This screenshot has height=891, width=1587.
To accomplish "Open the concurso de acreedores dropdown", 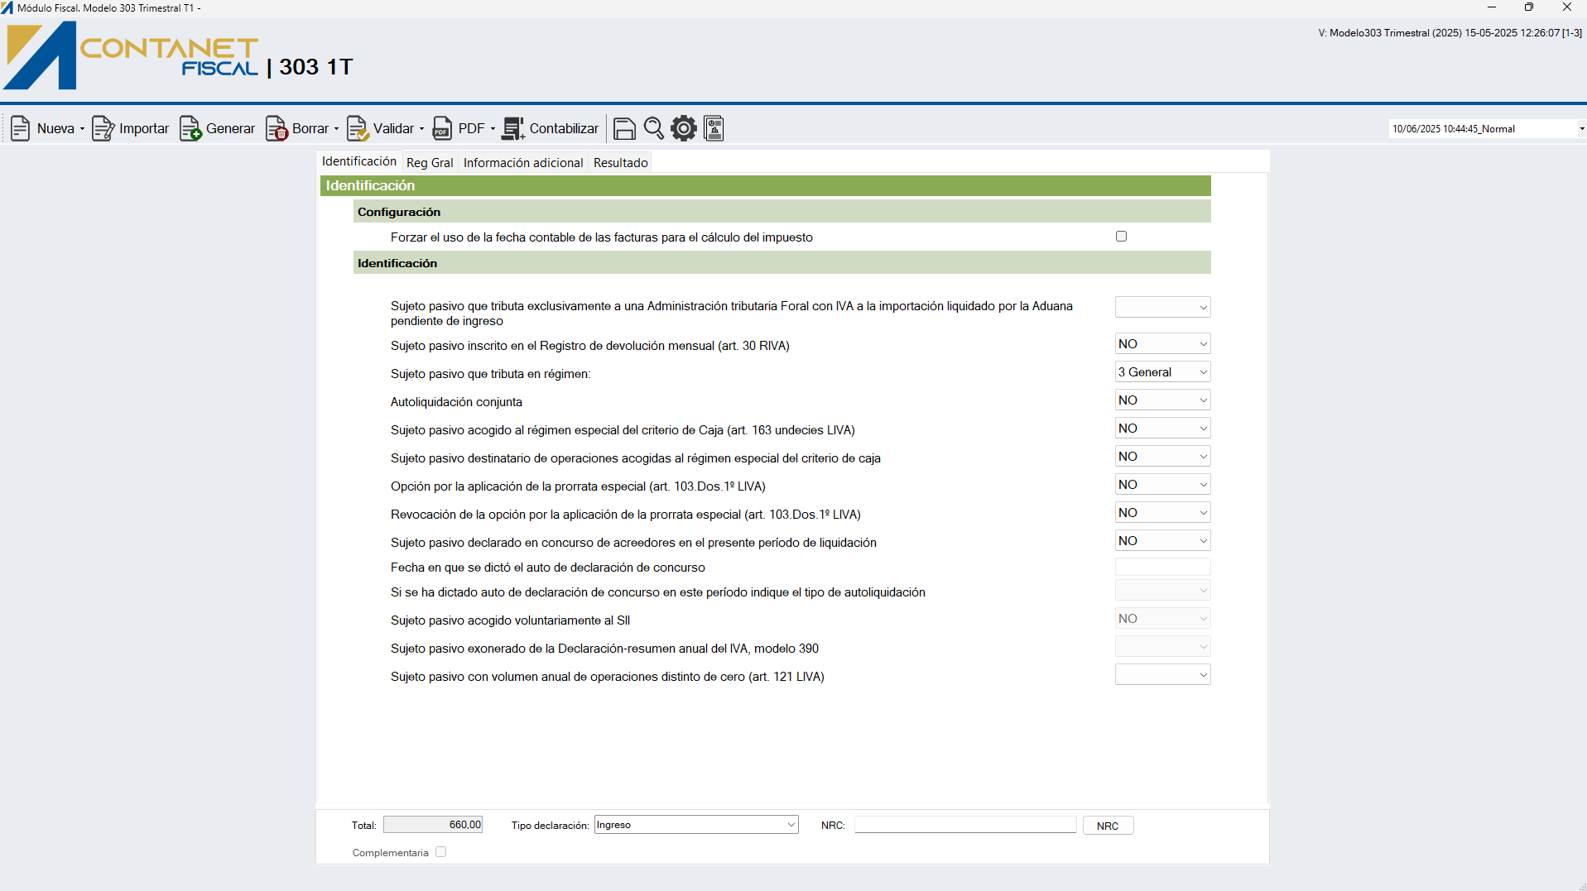I will (1162, 541).
